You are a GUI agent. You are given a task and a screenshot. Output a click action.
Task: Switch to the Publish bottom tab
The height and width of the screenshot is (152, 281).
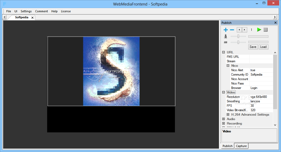(227, 146)
